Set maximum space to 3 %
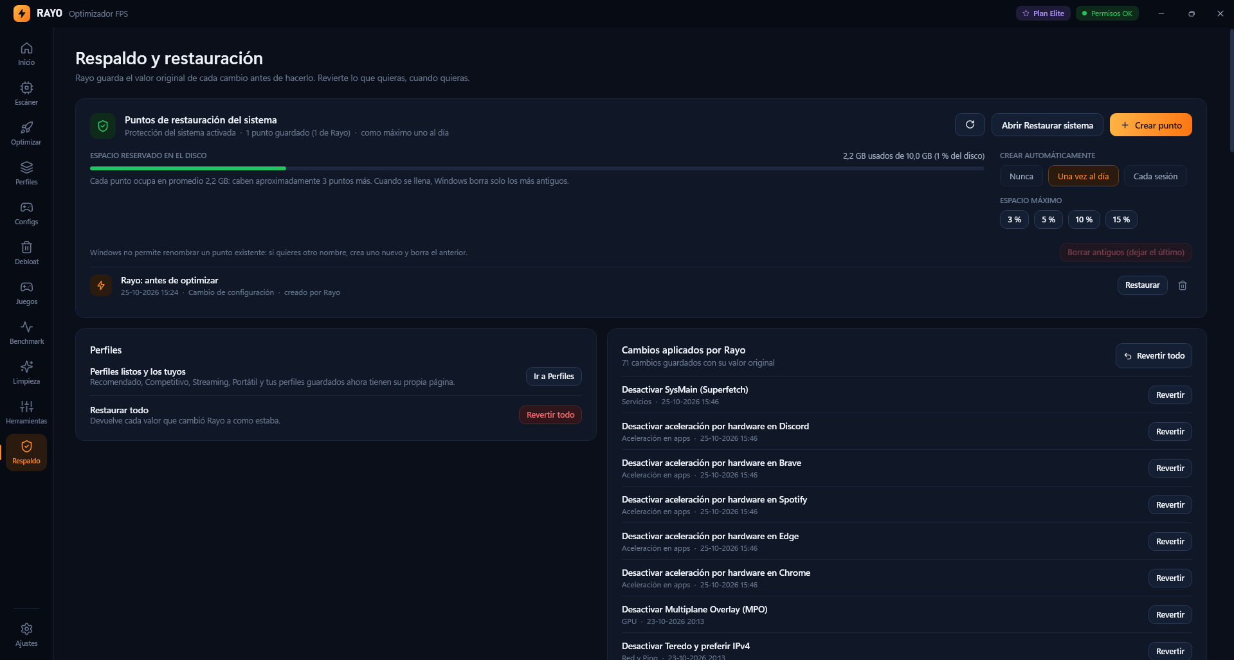The height and width of the screenshot is (660, 1234). [1014, 220]
